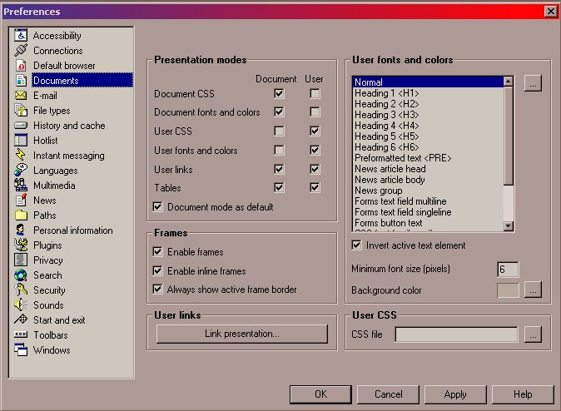Click the Minimum font size field
Screen dimensions: 561x411
pyautogui.click(x=508, y=270)
